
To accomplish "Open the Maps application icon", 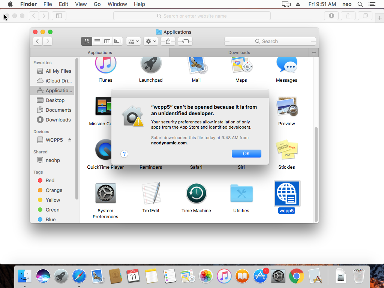I will pos(241,65).
